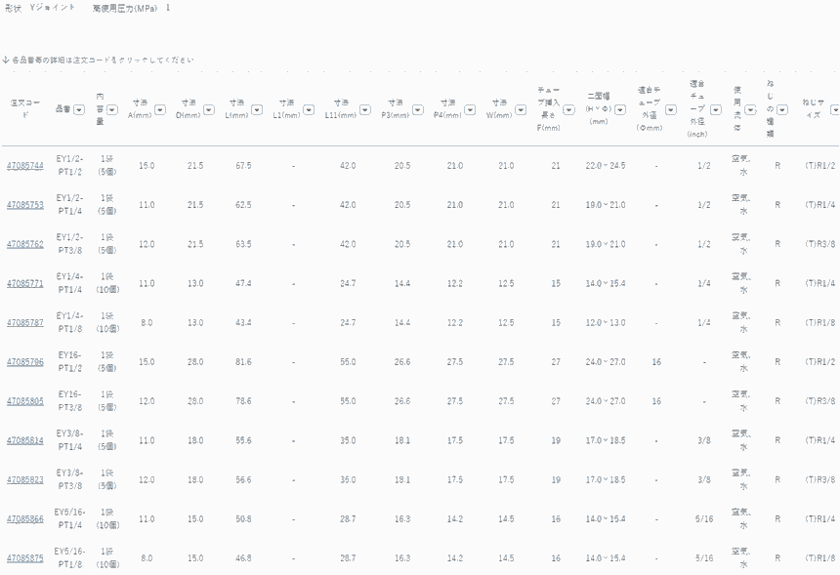Viewport: 840px width, 575px height.
Task: Open order code 47085823 link
Action: click(24, 479)
